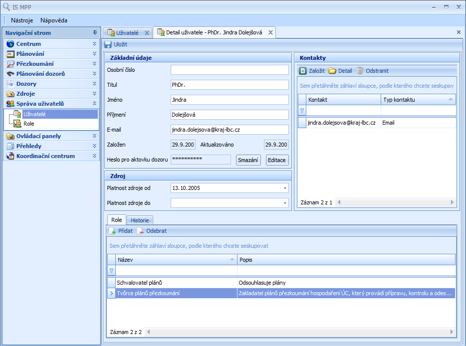466x346 pixels.
Task: Expand the Koordinační centrum group
Action: (x=94, y=156)
